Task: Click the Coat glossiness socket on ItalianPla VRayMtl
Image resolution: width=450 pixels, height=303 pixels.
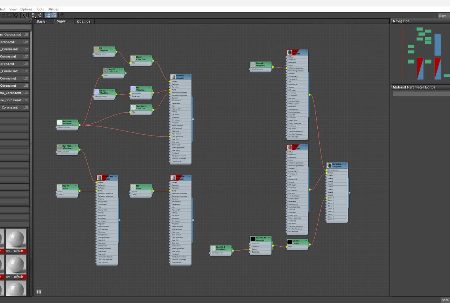Action: pos(170,137)
